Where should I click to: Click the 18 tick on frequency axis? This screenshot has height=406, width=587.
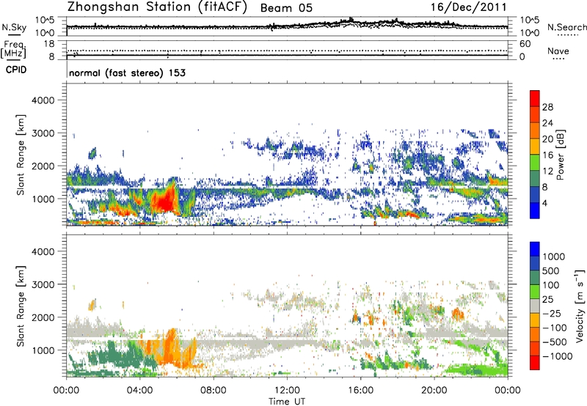[x=49, y=44]
